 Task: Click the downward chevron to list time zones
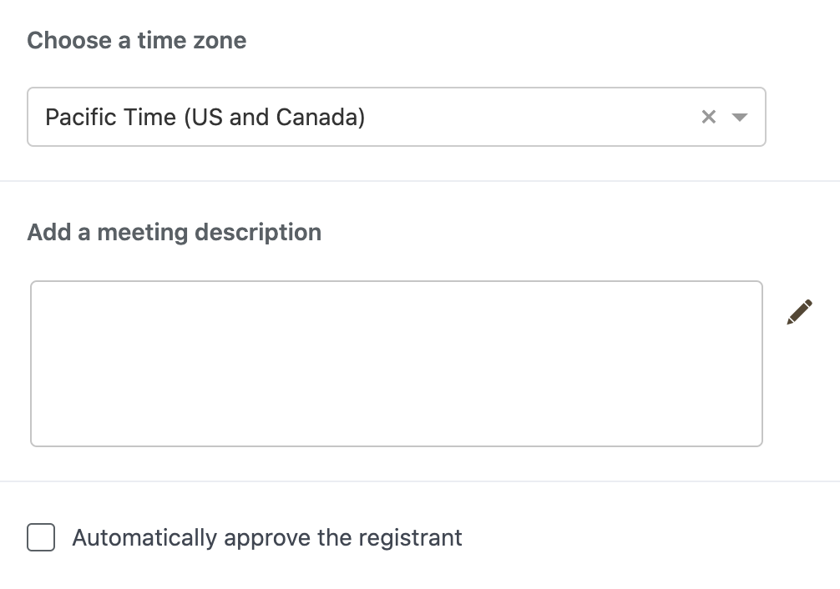pyautogui.click(x=740, y=117)
